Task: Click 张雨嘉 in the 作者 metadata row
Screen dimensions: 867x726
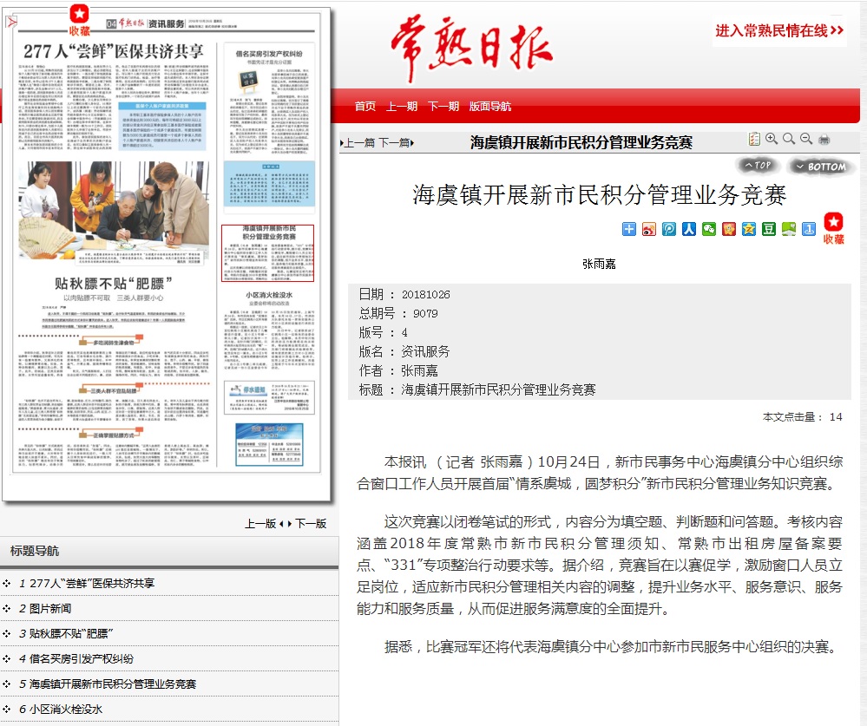Action: [419, 370]
